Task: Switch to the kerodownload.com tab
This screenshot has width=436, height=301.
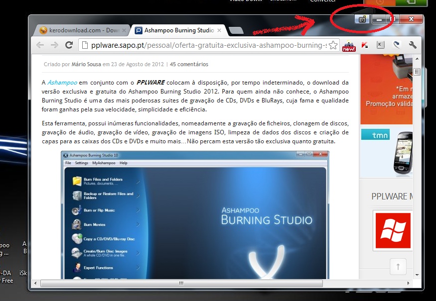Action: 83,30
